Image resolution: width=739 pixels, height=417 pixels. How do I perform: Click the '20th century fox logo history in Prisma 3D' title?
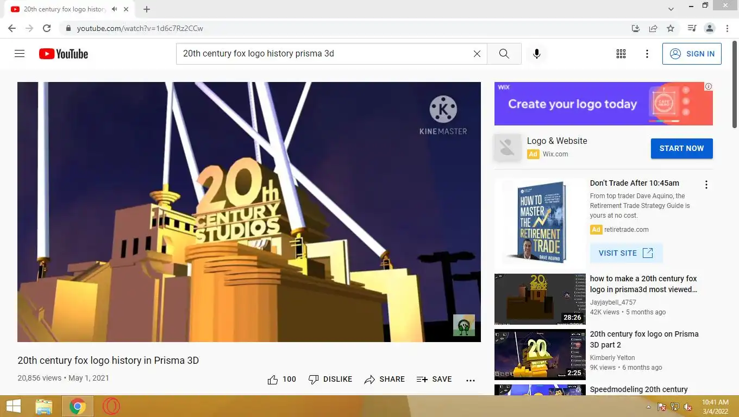[x=108, y=360]
